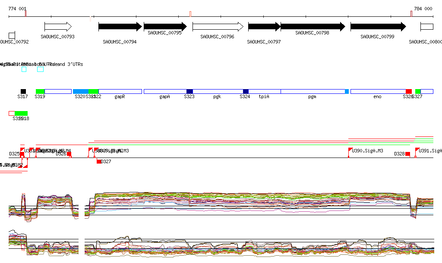The width and height of the screenshot is (442, 263).
Task: Click the SAOUHSC_00794 black gene arrow
Action: pos(120,27)
